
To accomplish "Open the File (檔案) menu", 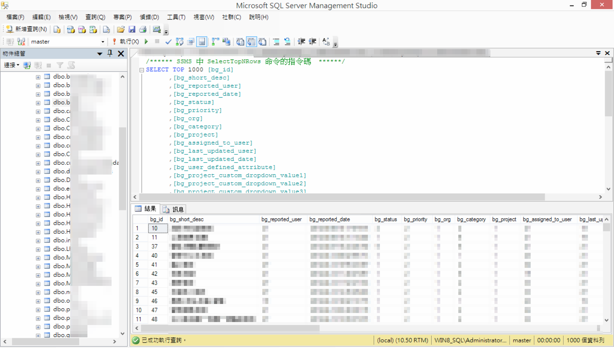I will pyautogui.click(x=15, y=17).
